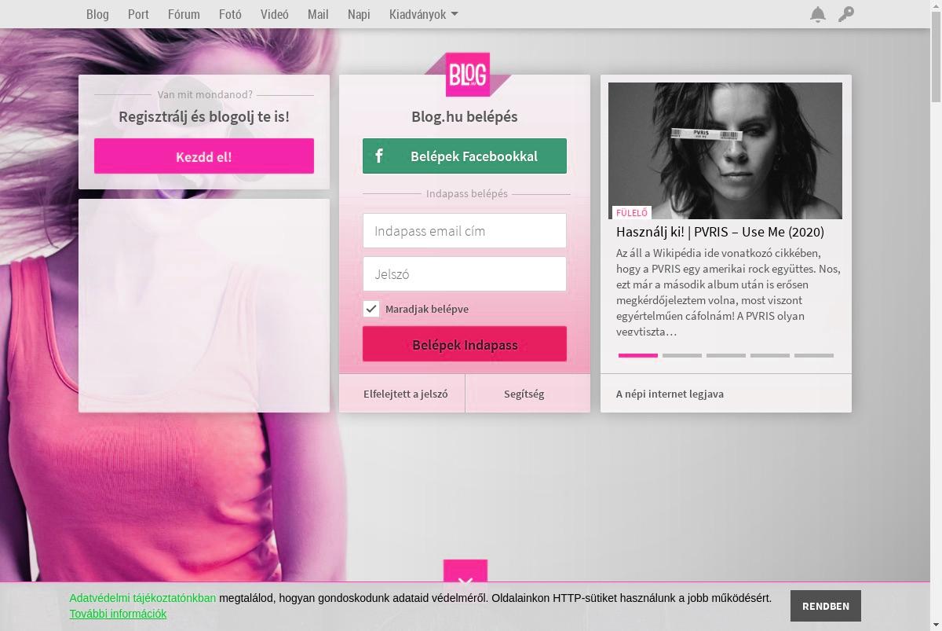Open the További információk link

pyautogui.click(x=118, y=614)
